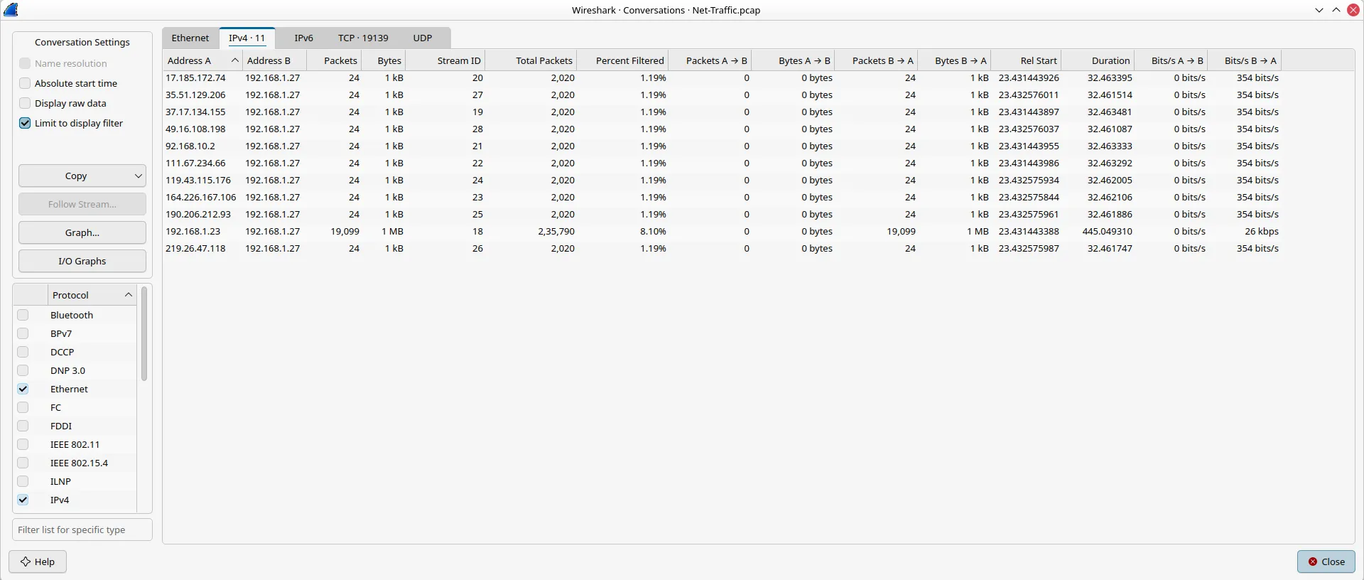Check the FDDI protocol checkbox

[x=23, y=426]
